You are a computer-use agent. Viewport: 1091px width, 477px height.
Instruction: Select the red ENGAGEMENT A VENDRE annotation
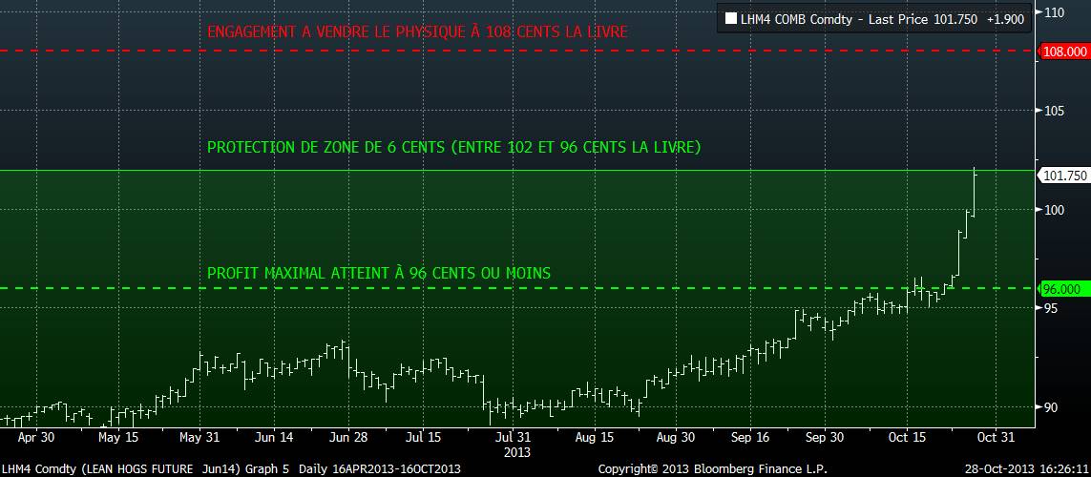point(417,31)
